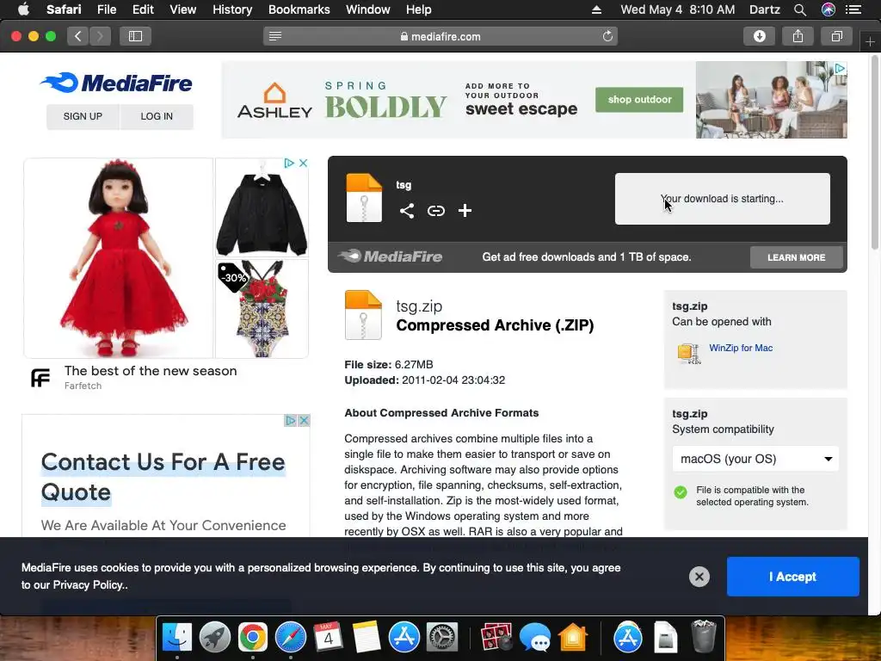Dismiss cookie banner with X icon

pos(699,577)
